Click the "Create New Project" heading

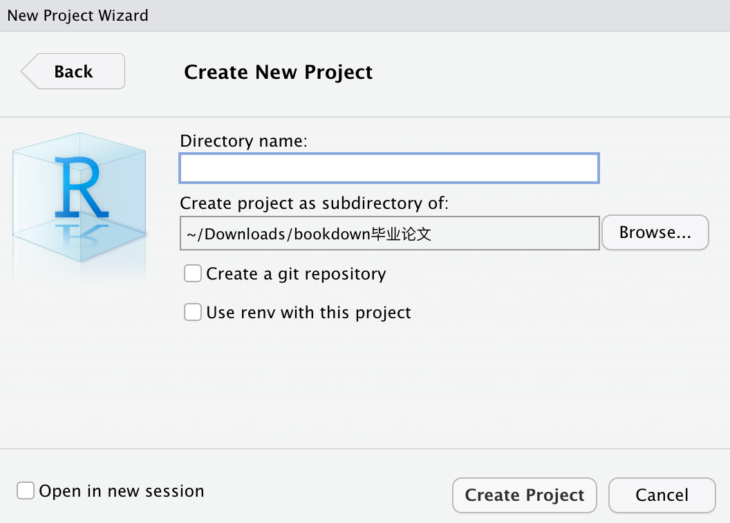point(278,72)
